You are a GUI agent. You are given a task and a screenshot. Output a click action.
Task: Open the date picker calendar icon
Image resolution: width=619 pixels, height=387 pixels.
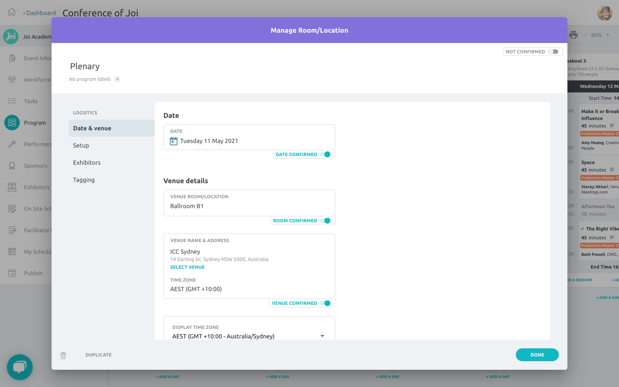[x=173, y=141]
